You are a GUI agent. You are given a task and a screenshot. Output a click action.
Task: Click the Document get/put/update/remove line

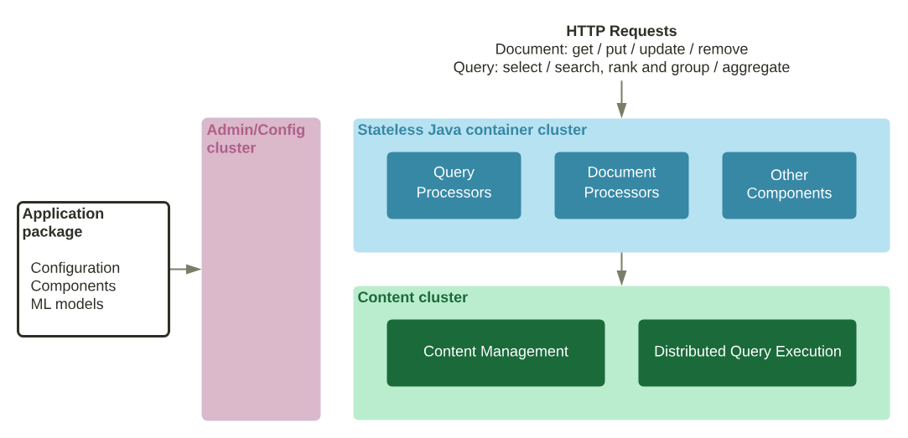pos(621,49)
